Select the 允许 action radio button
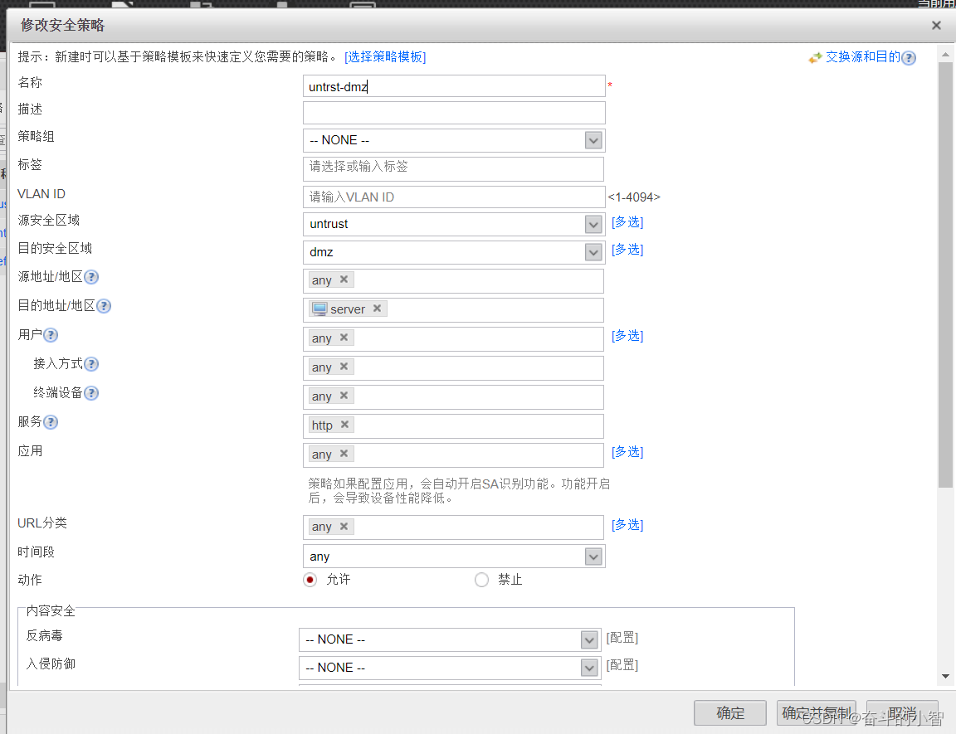The width and height of the screenshot is (956, 734). pyautogui.click(x=310, y=580)
